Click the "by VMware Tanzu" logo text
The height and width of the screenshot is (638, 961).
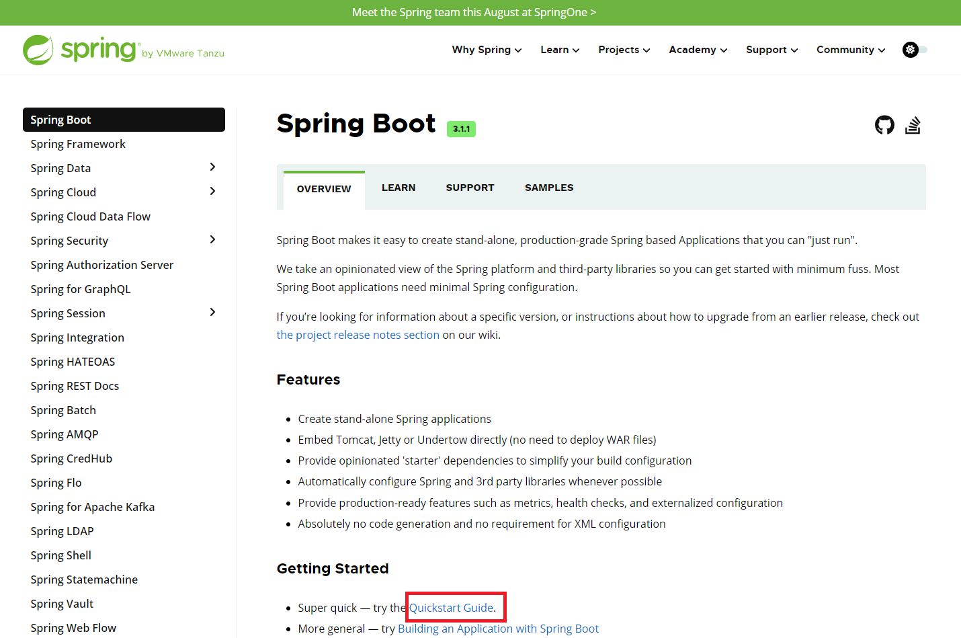click(x=183, y=54)
